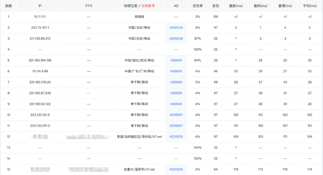This screenshot has height=175, width=323.
Task: Click the red 仅供参考 note
Action: 148,6
